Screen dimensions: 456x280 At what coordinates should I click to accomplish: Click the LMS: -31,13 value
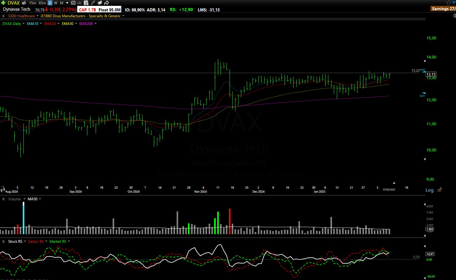point(209,10)
